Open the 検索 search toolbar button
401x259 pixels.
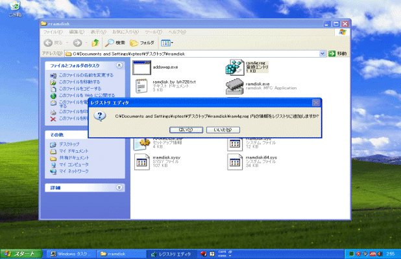[x=115, y=43]
